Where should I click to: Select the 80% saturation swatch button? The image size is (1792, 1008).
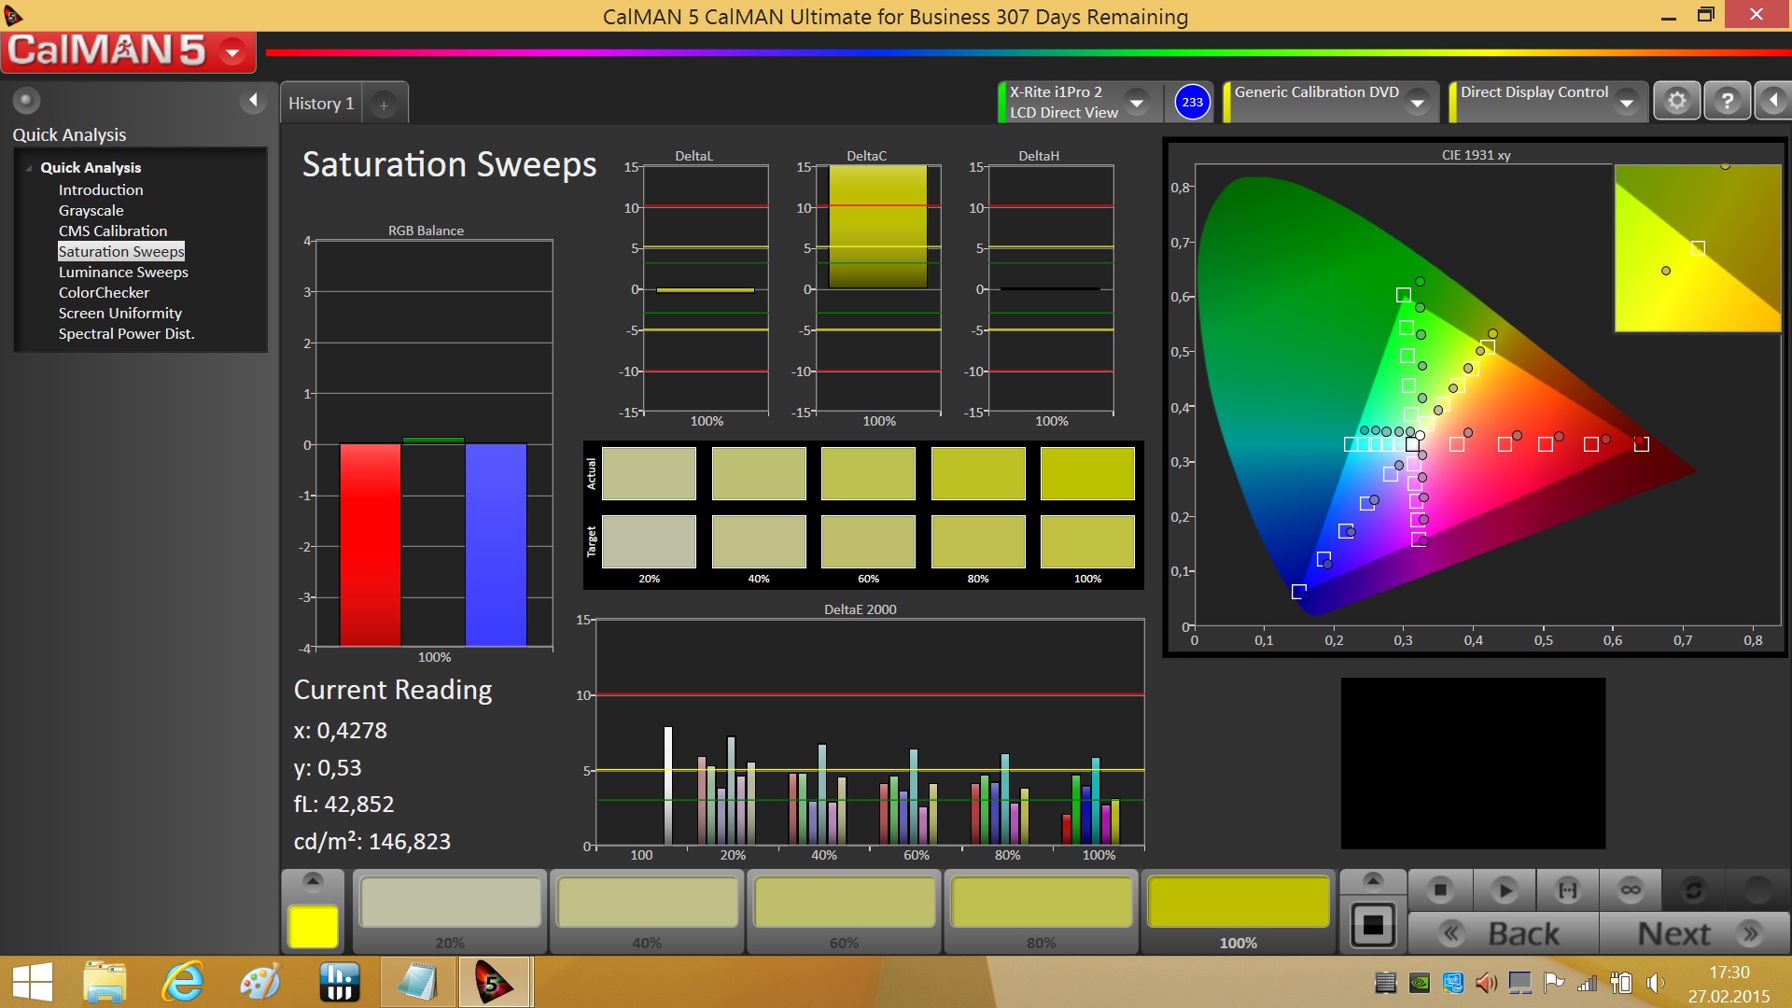coord(1041,911)
